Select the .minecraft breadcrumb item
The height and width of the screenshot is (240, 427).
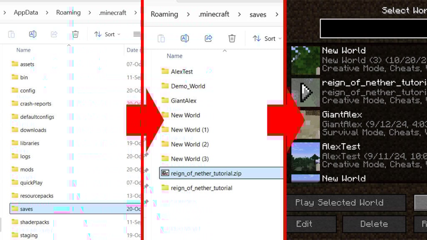(x=113, y=12)
